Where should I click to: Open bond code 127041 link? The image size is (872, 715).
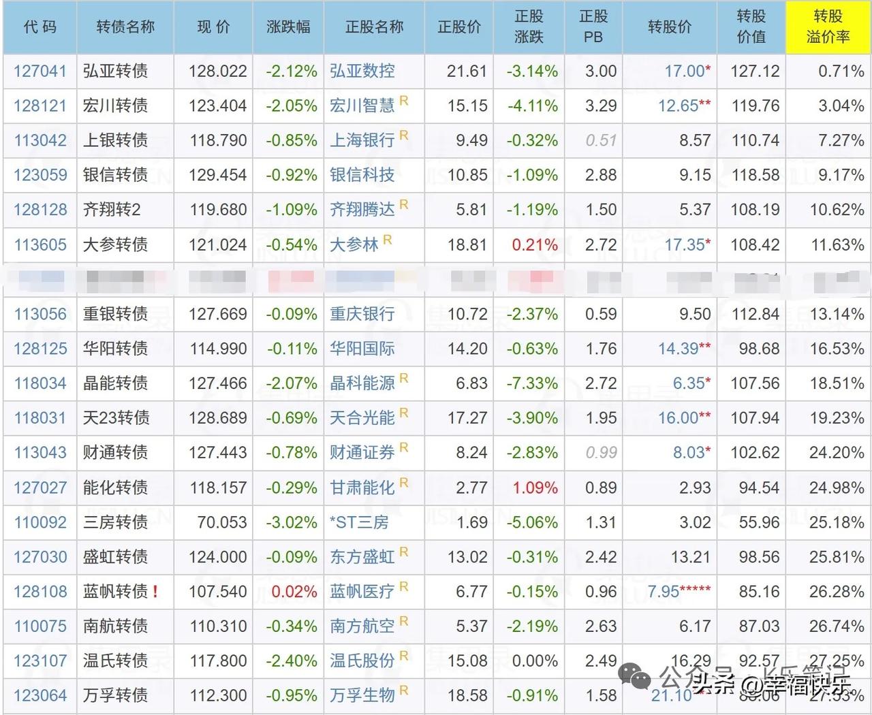(x=40, y=71)
